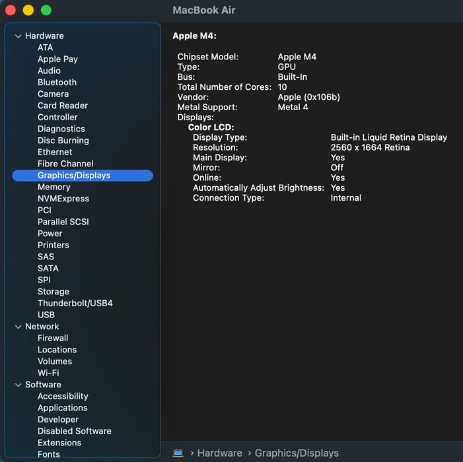Select Fibre Channel in the sidebar
This screenshot has width=463, height=462.
65,164
